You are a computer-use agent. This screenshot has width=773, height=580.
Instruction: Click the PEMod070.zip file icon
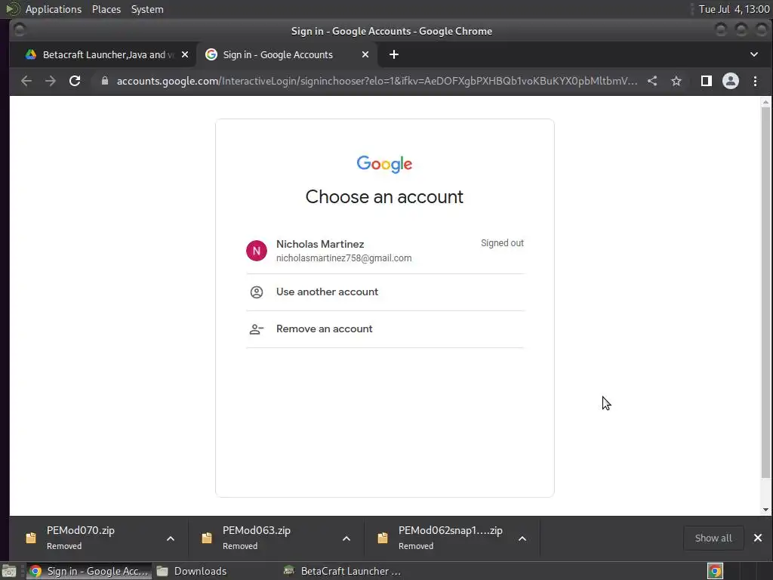(x=31, y=538)
